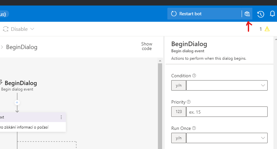277x149 pixels.
Task: Open the Run Once value dropdown
Action: [227, 138]
